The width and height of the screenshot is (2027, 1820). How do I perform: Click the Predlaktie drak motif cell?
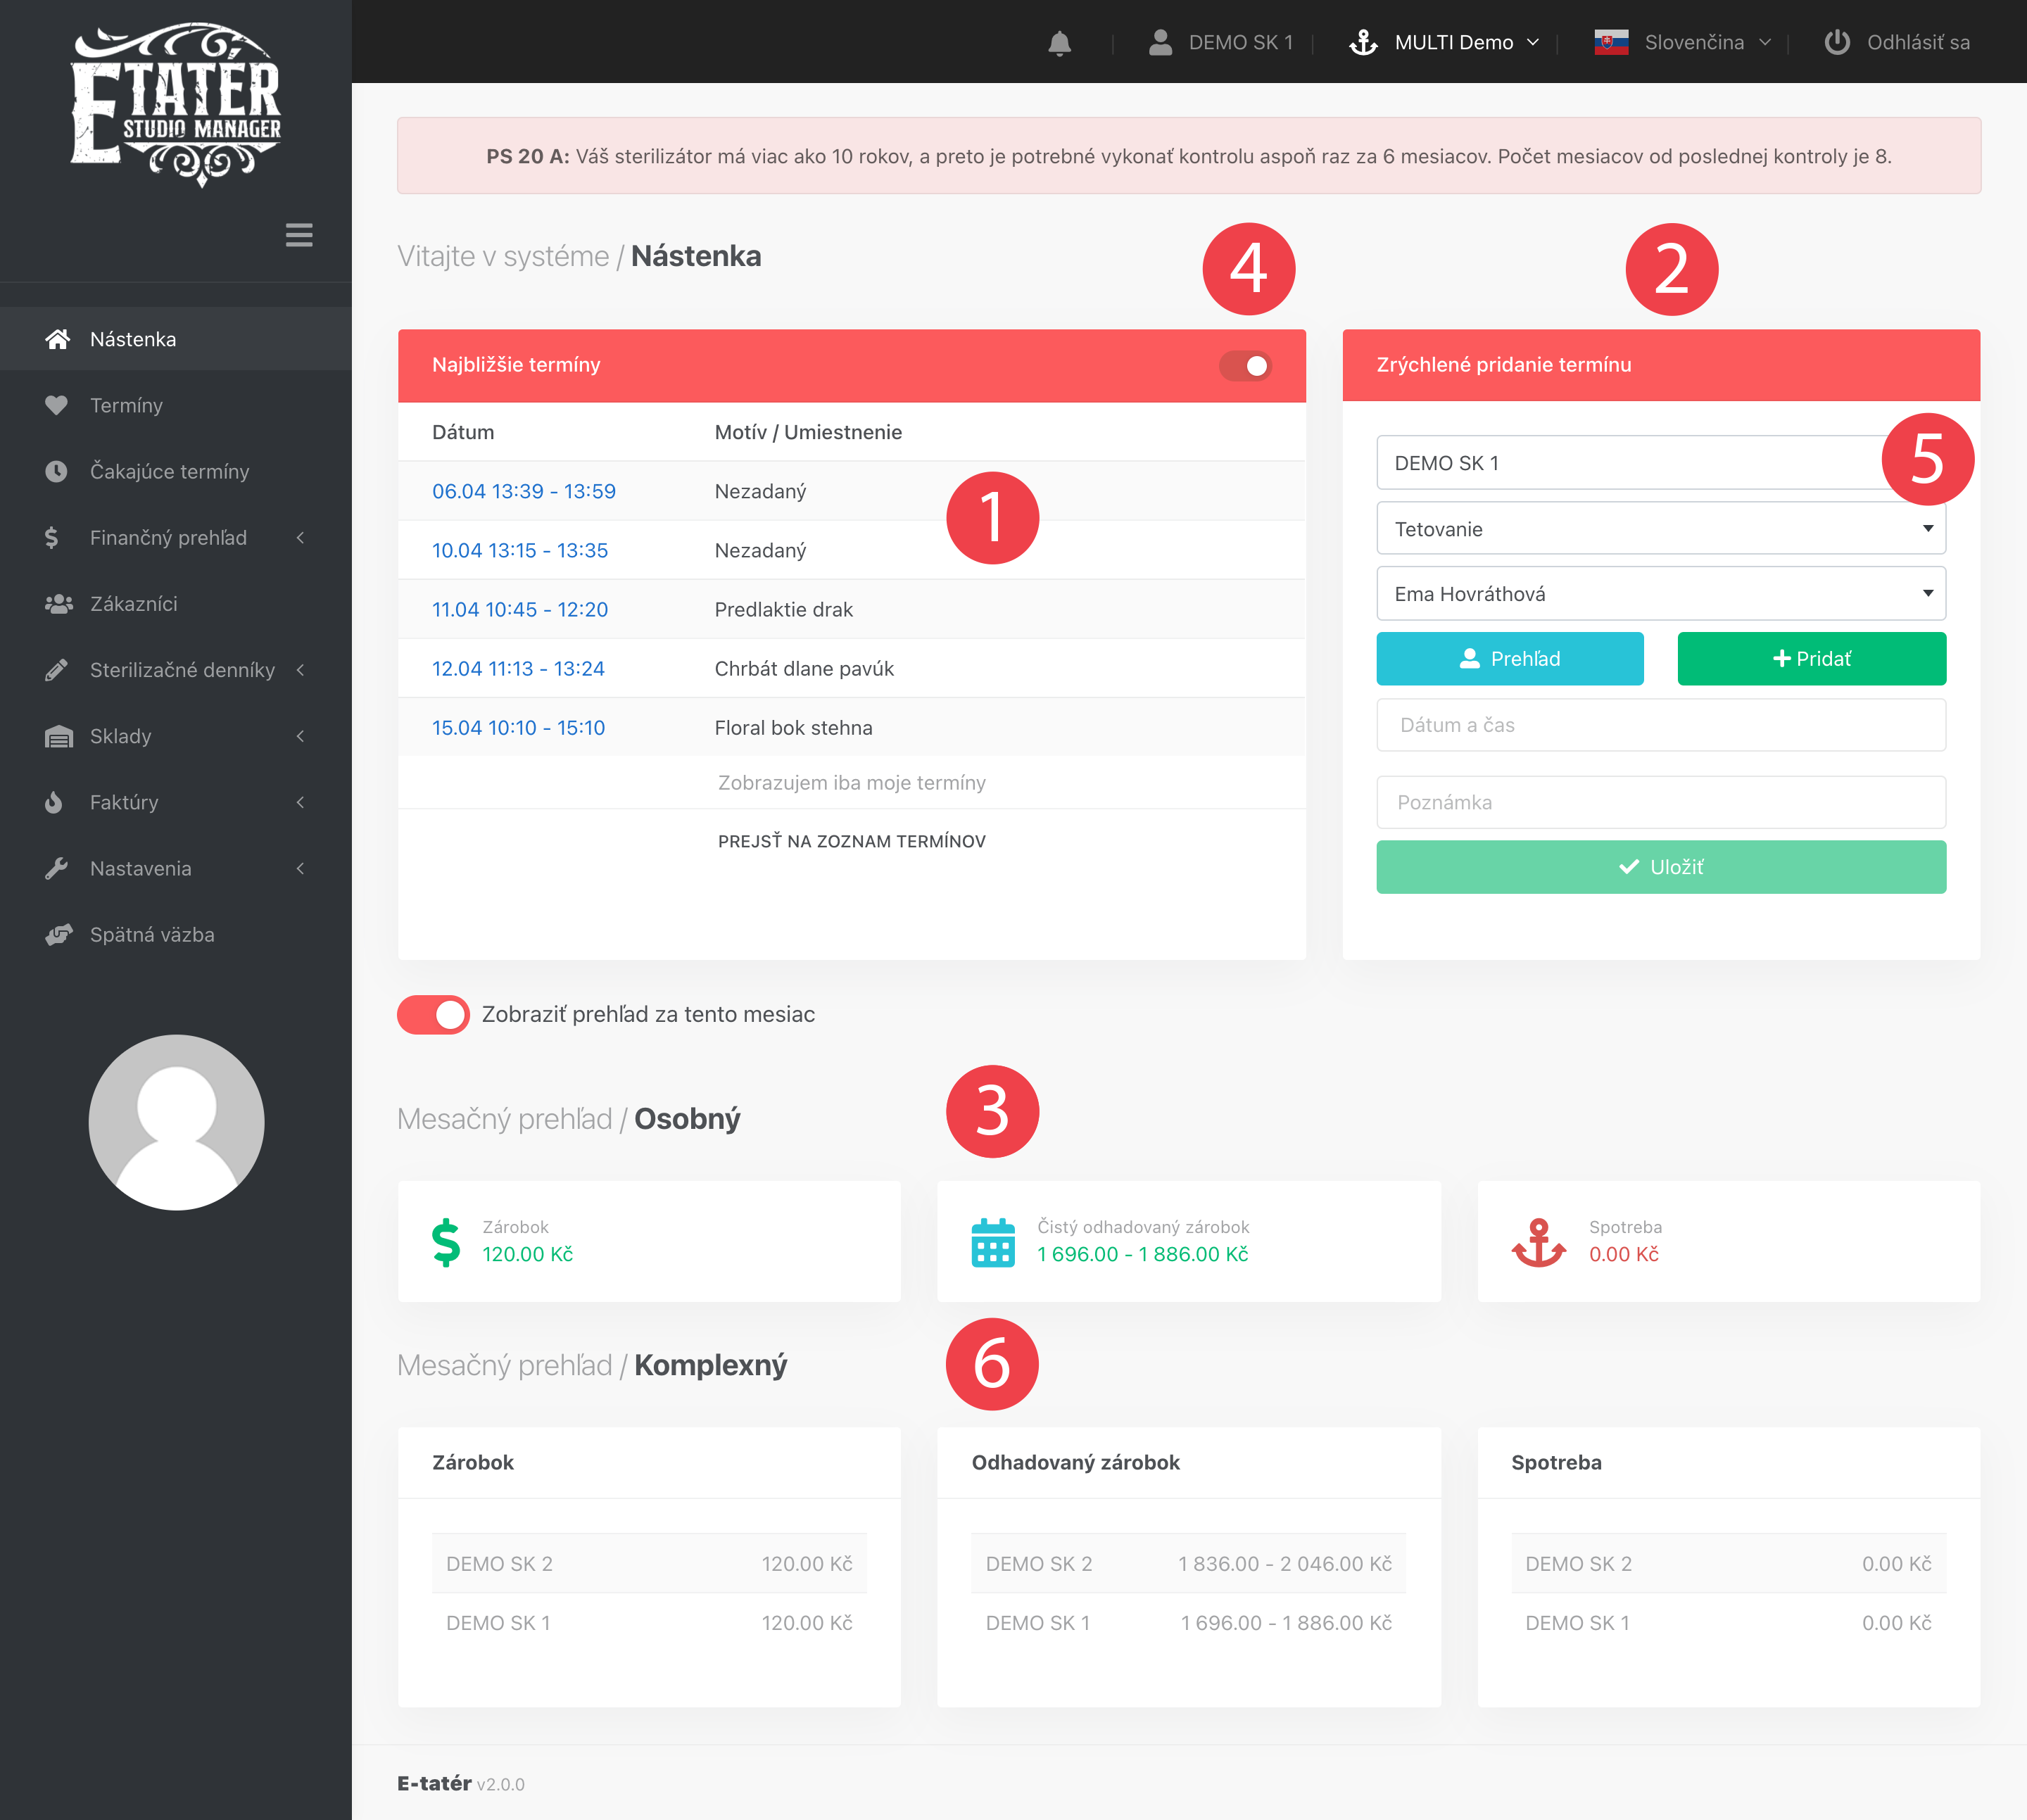point(784,609)
